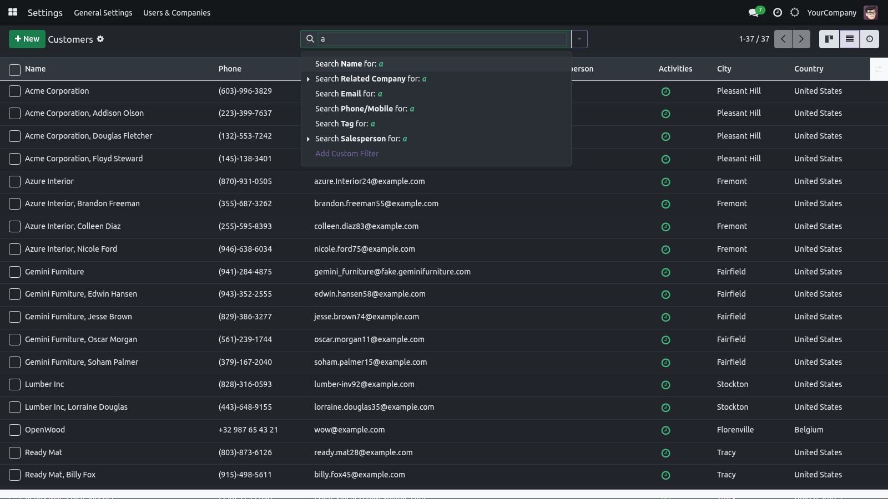Open the main apps menu grid icon
888x499 pixels.
tap(13, 12)
